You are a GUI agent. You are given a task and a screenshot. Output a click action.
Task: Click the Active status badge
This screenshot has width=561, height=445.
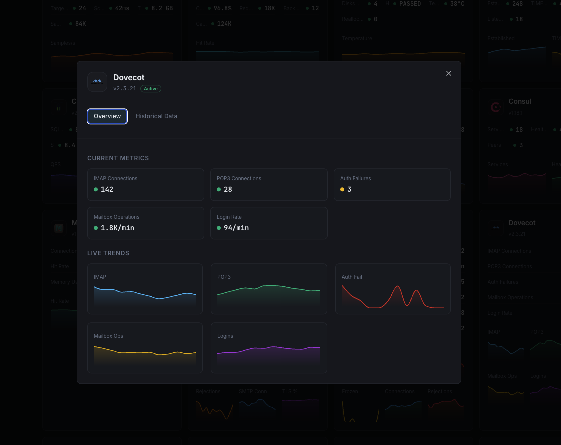coord(151,89)
